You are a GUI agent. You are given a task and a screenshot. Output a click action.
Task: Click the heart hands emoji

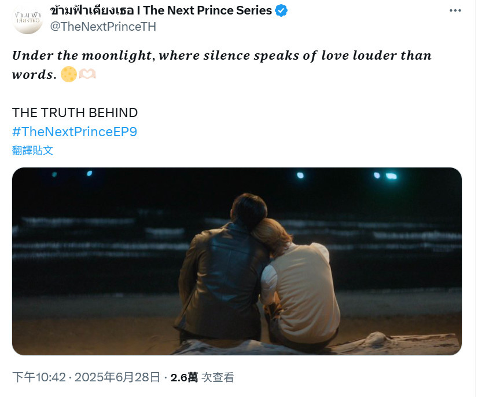point(87,74)
